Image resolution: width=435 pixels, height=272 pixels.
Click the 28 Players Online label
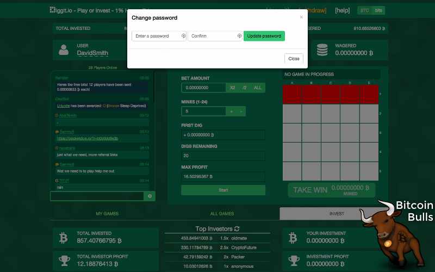pos(103,67)
